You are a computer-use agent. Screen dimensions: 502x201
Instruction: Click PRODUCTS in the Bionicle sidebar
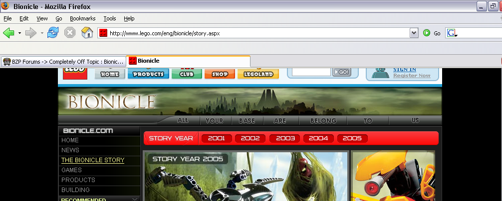tap(78, 180)
